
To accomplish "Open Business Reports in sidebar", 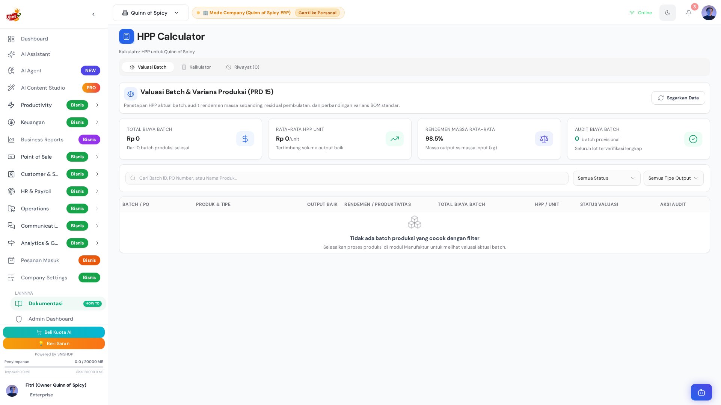I will click(54, 139).
